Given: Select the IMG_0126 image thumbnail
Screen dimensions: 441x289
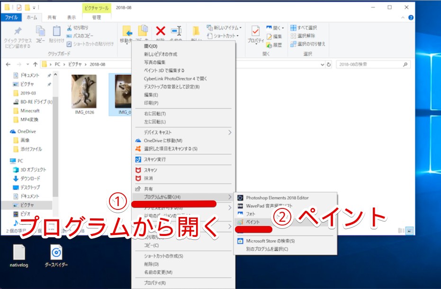Looking at the screenshot, I should tap(84, 92).
